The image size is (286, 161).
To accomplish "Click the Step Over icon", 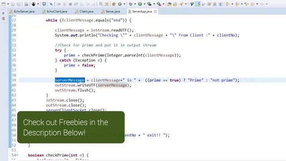I will 88,4.
